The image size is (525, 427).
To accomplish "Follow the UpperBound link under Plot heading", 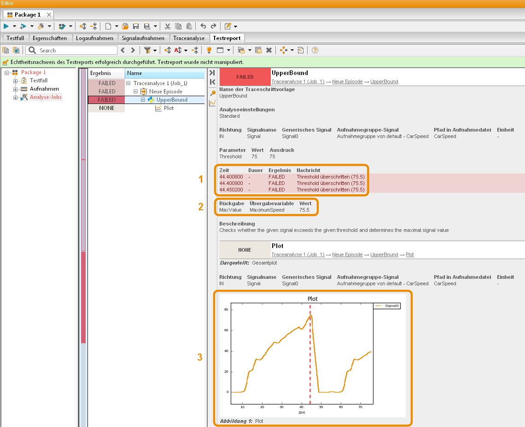I will coord(384,254).
